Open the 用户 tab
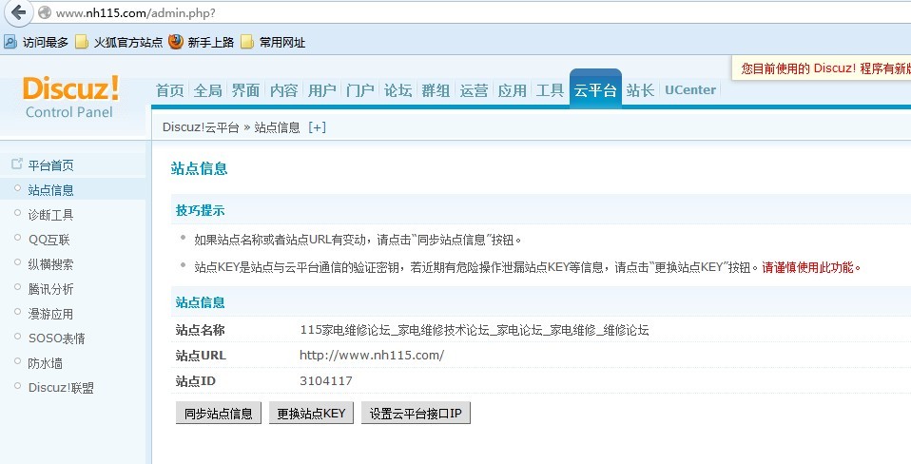This screenshot has height=464, width=911. pyautogui.click(x=321, y=90)
